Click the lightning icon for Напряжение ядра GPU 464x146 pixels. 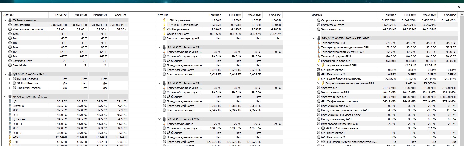pos(319,61)
